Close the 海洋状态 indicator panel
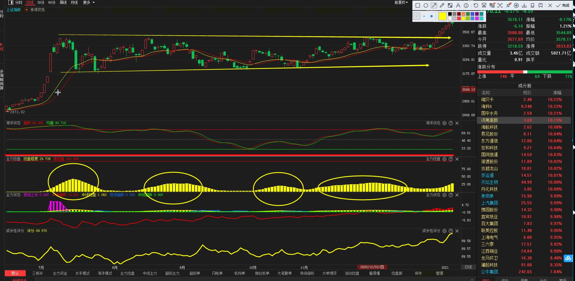The width and height of the screenshot is (575, 281). pyautogui.click(x=457, y=123)
